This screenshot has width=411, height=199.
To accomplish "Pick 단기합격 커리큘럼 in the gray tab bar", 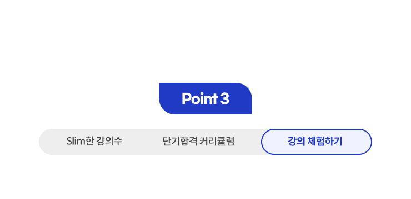I will [198, 142].
